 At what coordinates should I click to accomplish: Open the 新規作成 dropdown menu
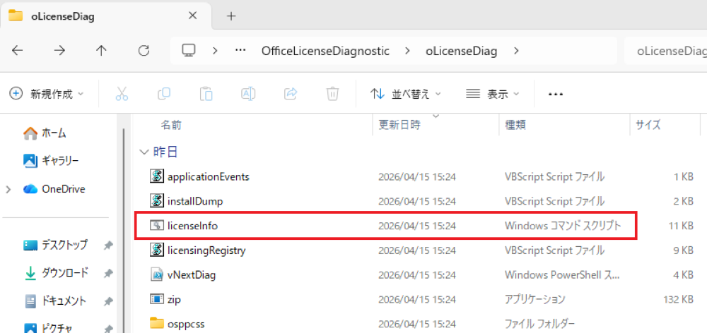coord(47,94)
